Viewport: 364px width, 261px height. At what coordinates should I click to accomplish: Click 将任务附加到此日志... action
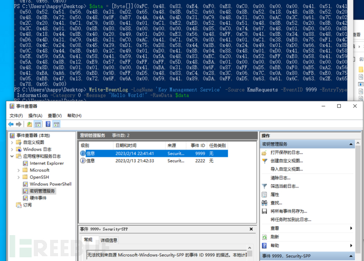coord(291,220)
